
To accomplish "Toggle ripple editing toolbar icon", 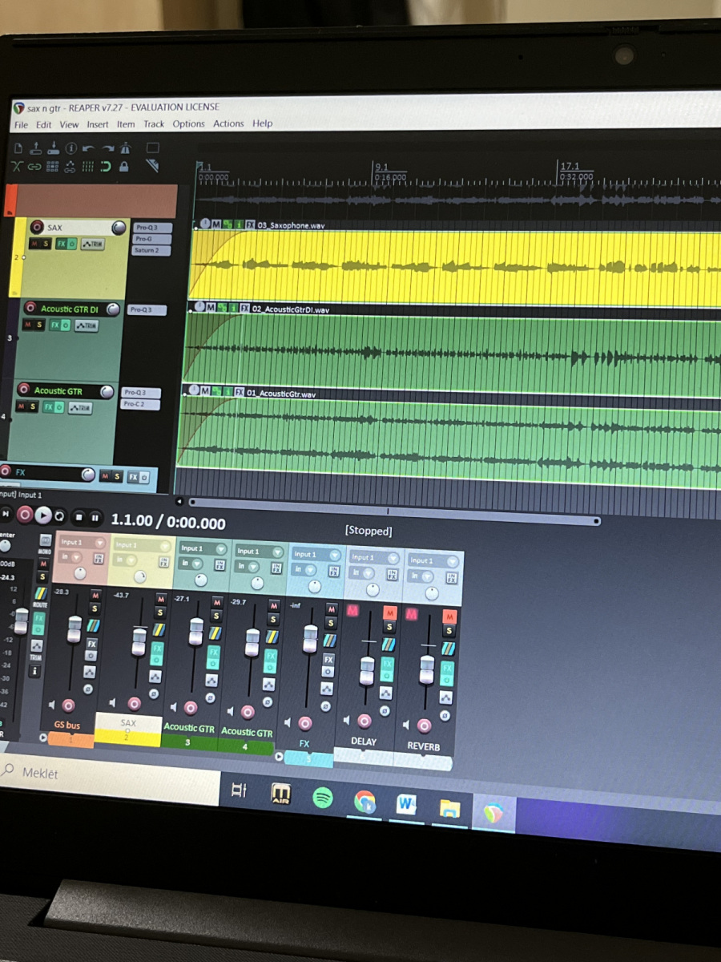I will point(53,167).
